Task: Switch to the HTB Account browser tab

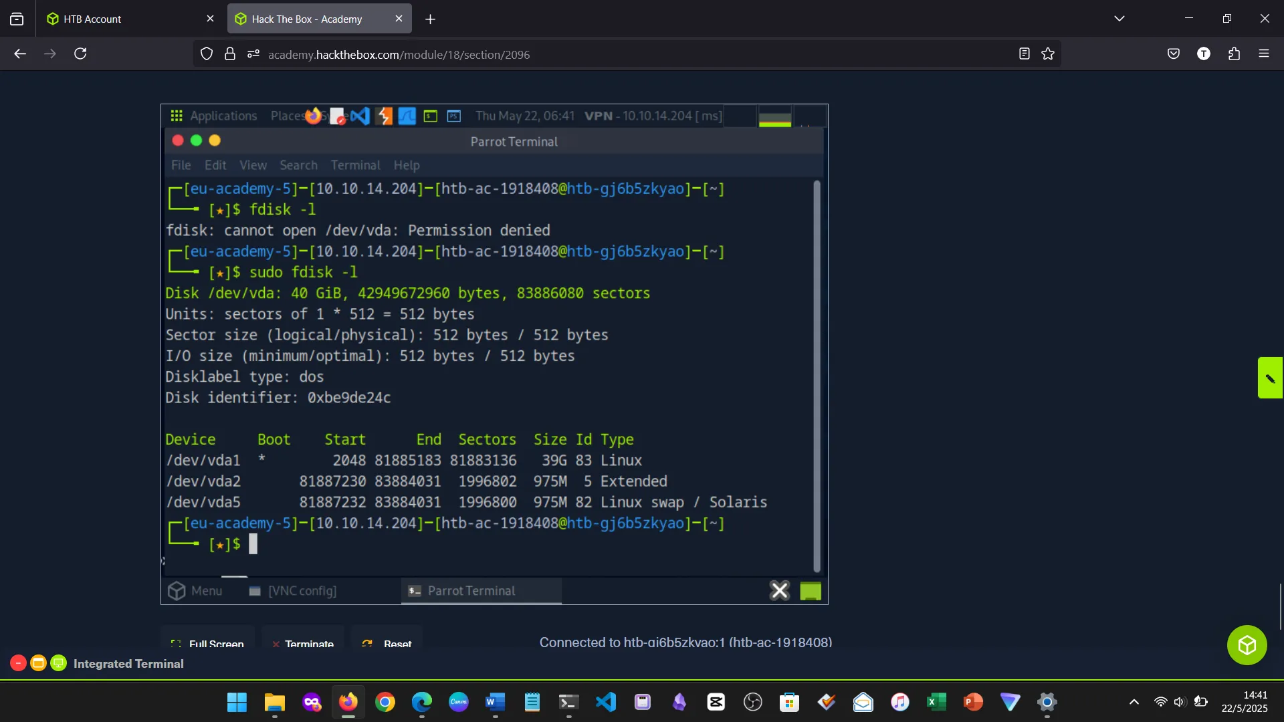Action: point(92,19)
